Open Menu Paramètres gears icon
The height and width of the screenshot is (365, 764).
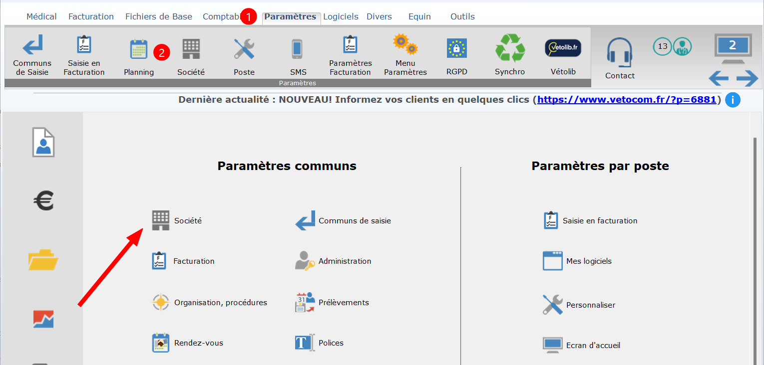click(x=405, y=55)
